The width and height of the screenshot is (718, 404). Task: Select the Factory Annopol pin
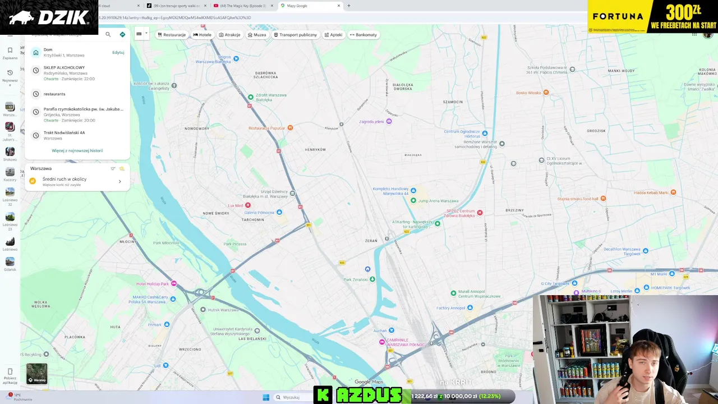[470, 307]
